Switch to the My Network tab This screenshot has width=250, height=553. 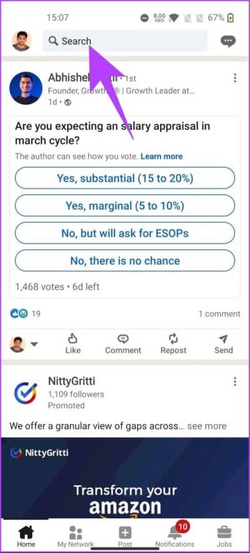coord(76,536)
